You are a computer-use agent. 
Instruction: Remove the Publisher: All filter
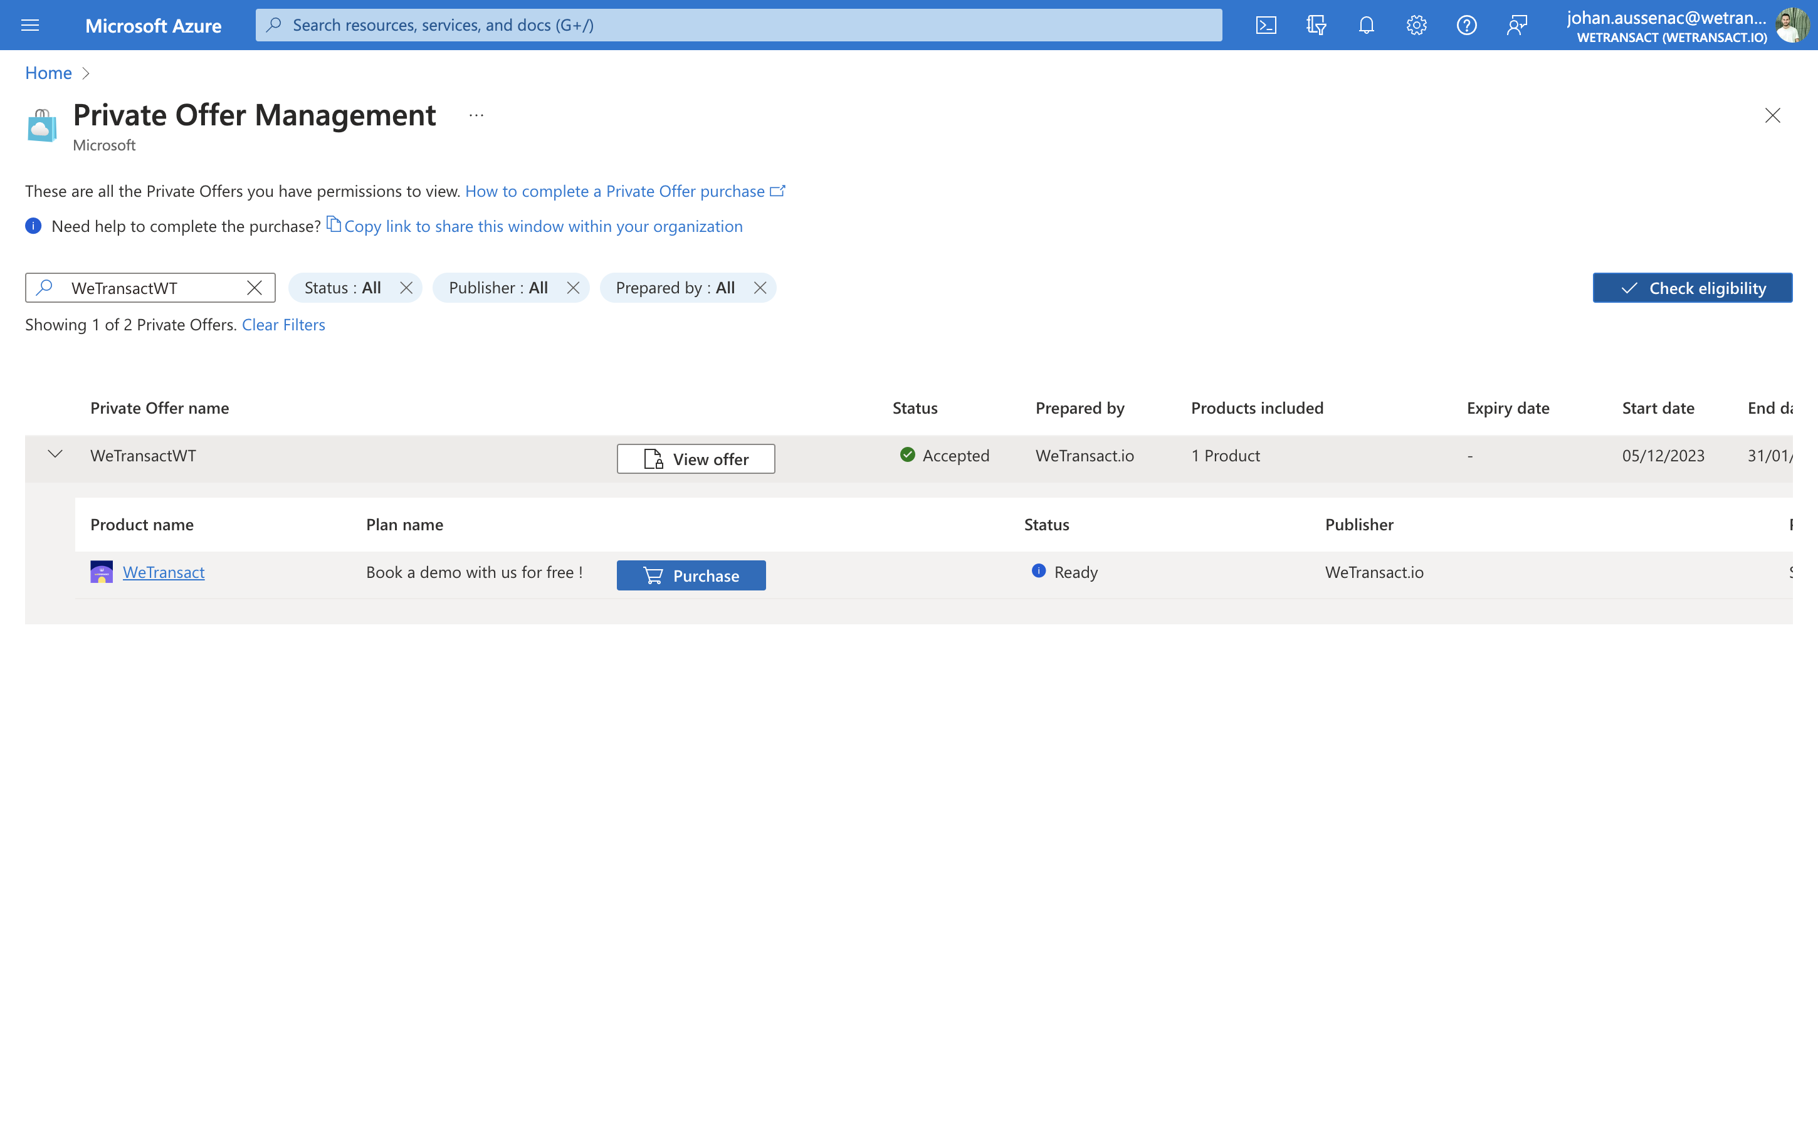(573, 288)
